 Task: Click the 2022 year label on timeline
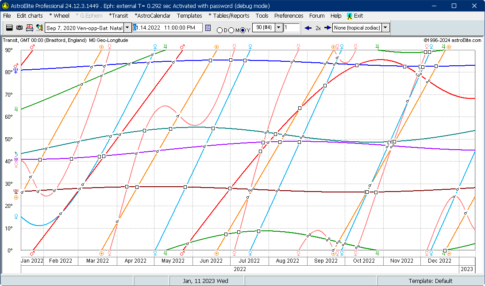click(x=240, y=269)
